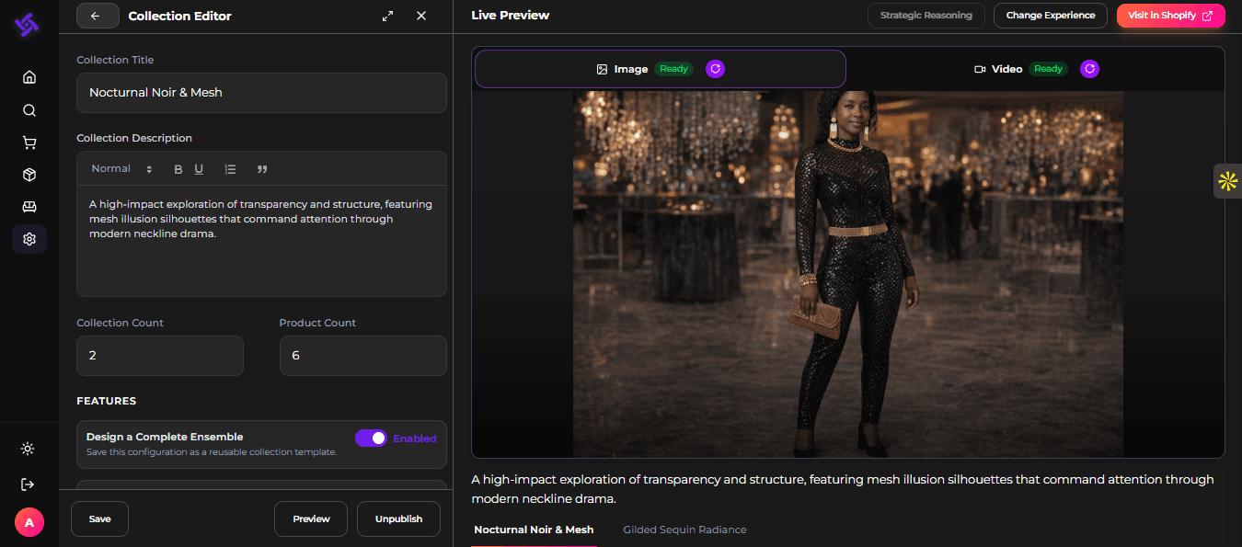Image resolution: width=1242 pixels, height=547 pixels.
Task: Regenerate the Image with refresh icon
Action: [x=715, y=69]
